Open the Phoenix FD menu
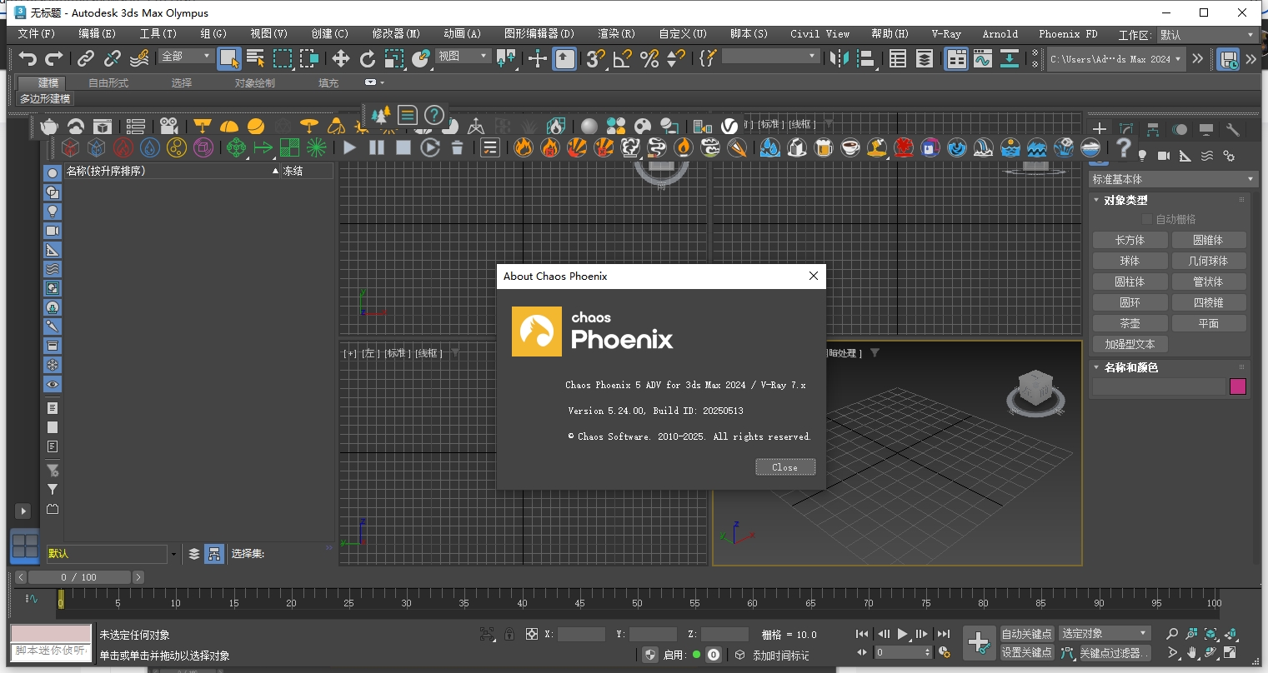 tap(1068, 34)
